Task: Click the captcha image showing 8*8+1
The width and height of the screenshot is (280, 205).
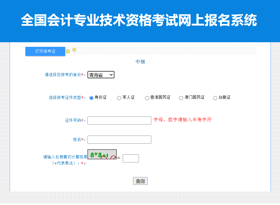Action: coord(102,154)
